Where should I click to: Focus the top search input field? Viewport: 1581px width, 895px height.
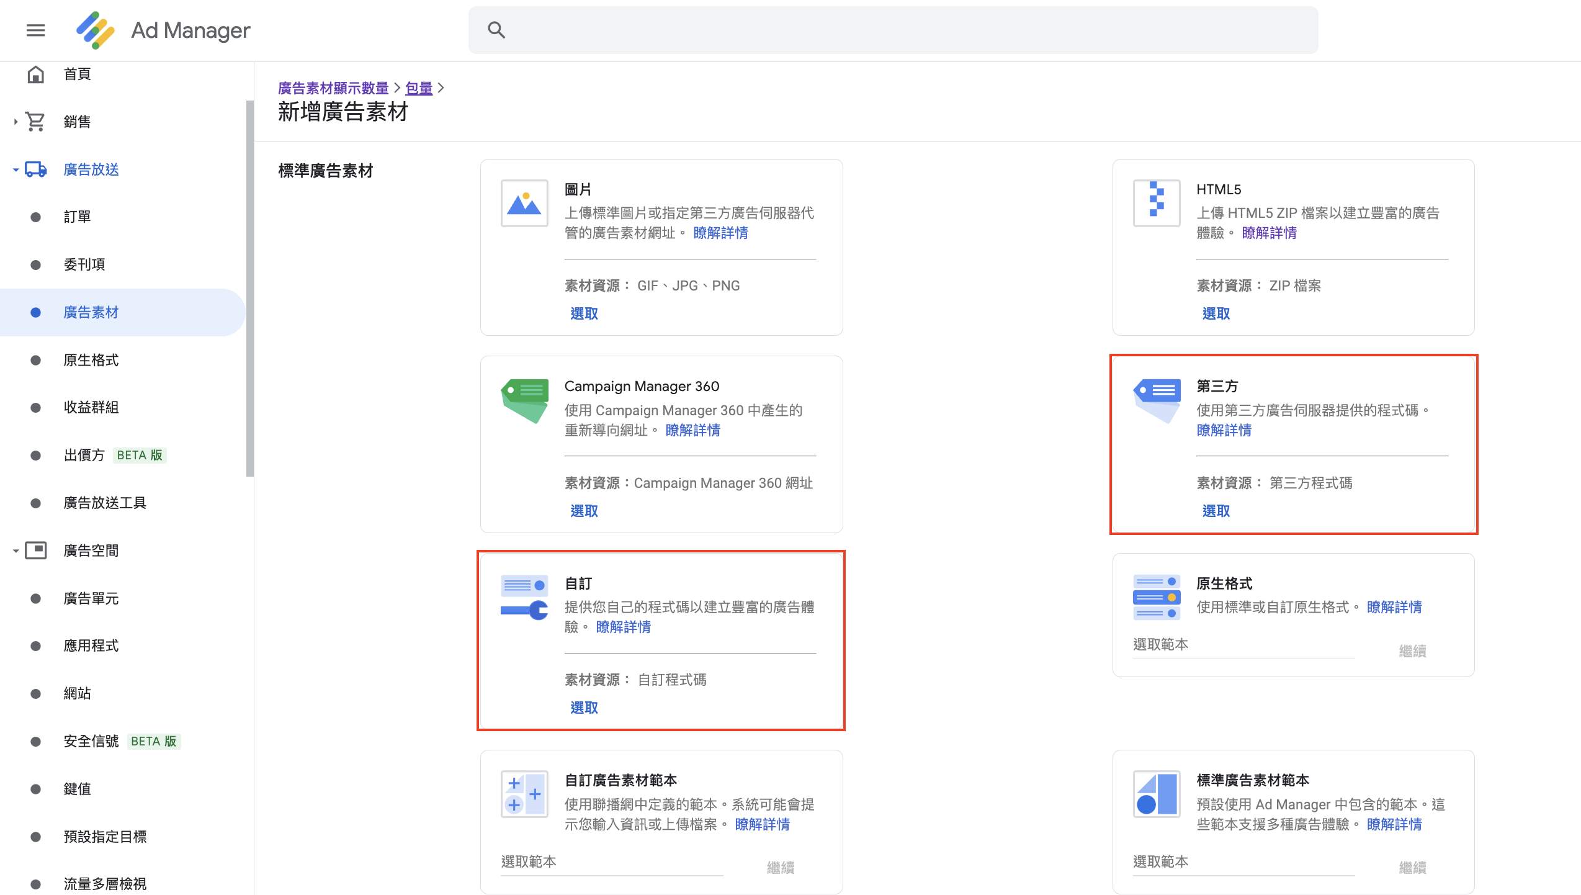[x=893, y=30]
